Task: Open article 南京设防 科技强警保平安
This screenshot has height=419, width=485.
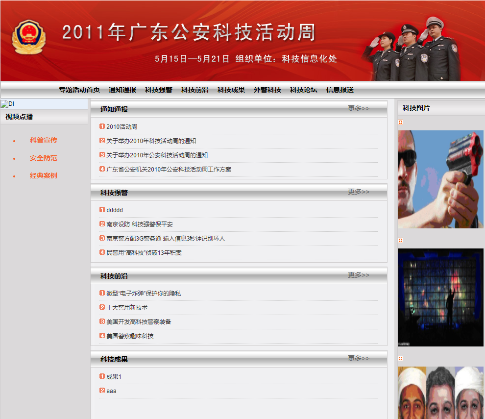Action: tap(140, 224)
